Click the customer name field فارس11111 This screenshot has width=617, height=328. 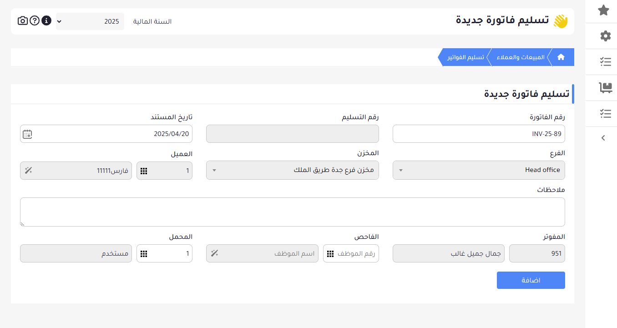click(76, 171)
